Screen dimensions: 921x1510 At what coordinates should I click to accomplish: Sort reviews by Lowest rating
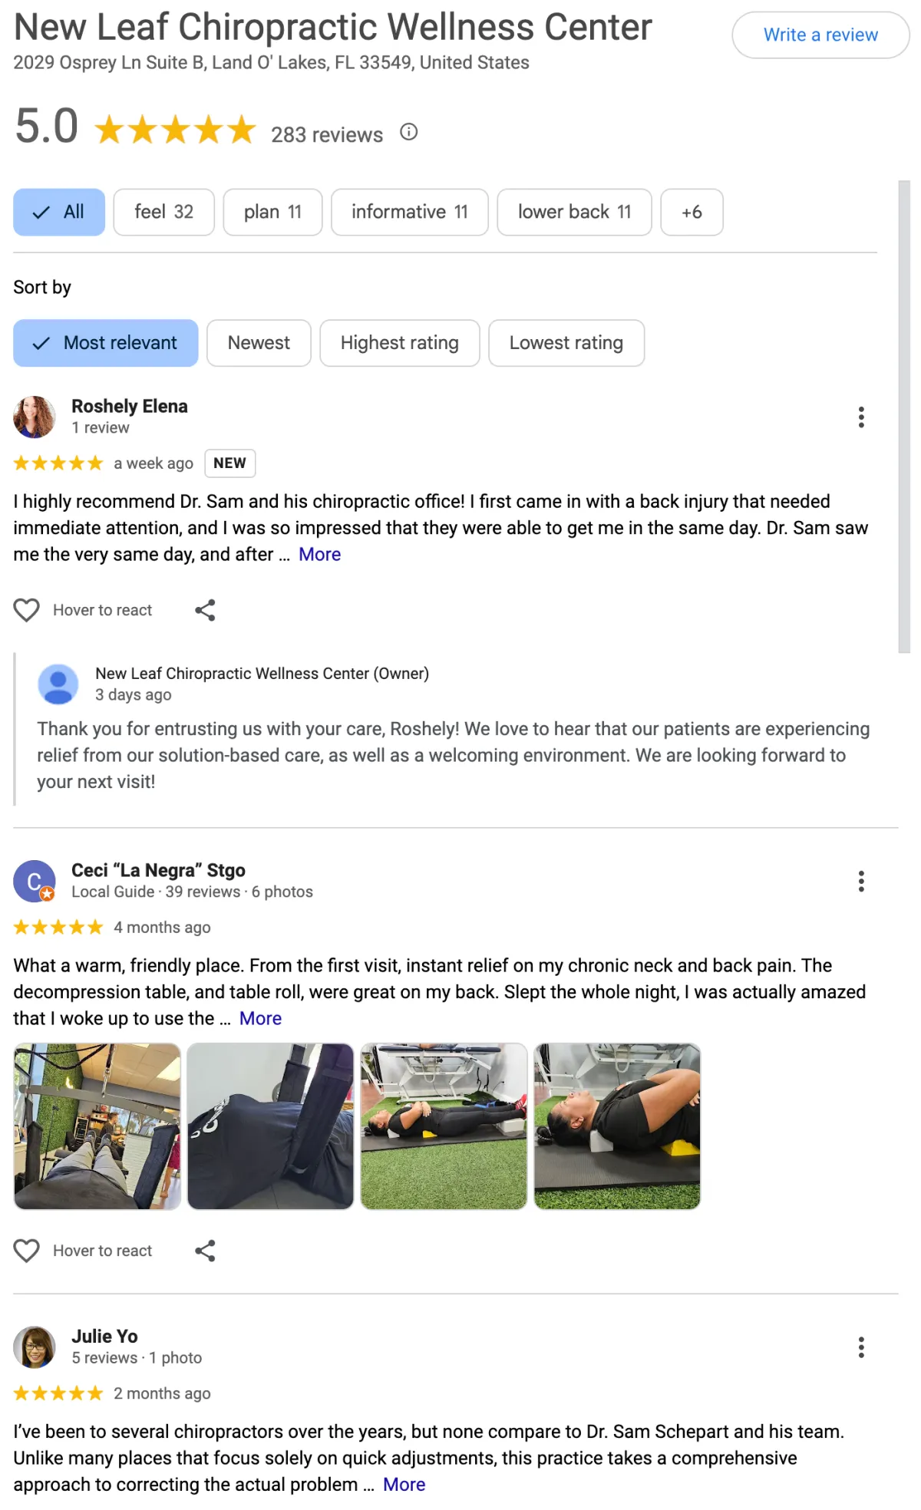click(x=566, y=343)
